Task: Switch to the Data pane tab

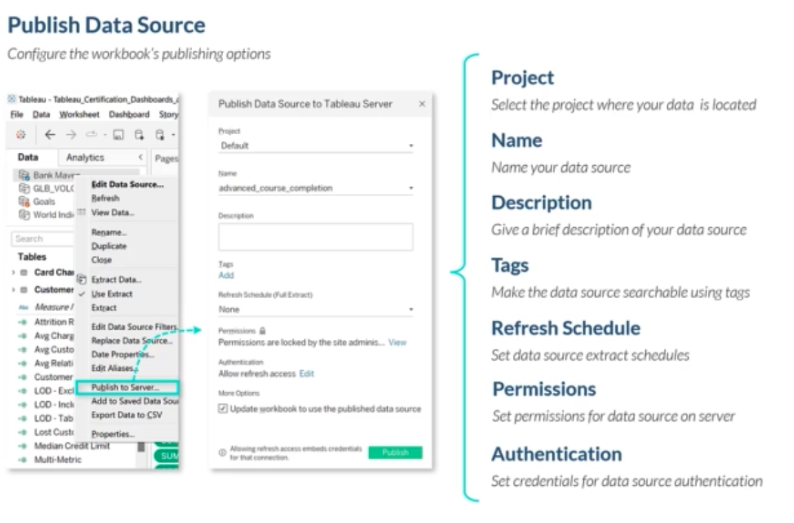Action: click(28, 158)
